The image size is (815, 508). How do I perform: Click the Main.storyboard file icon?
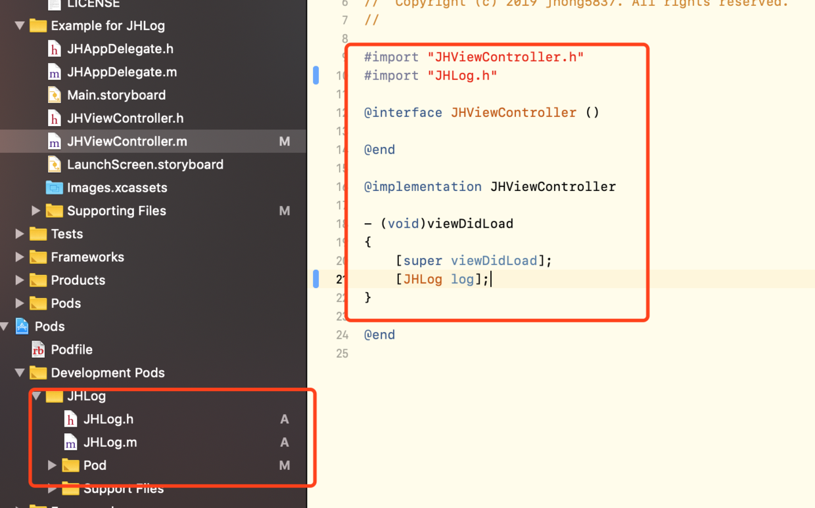click(x=55, y=95)
